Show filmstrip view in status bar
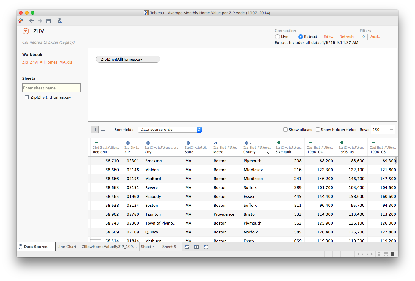Image resolution: width=415 pixels, height=281 pixels. (x=386, y=254)
